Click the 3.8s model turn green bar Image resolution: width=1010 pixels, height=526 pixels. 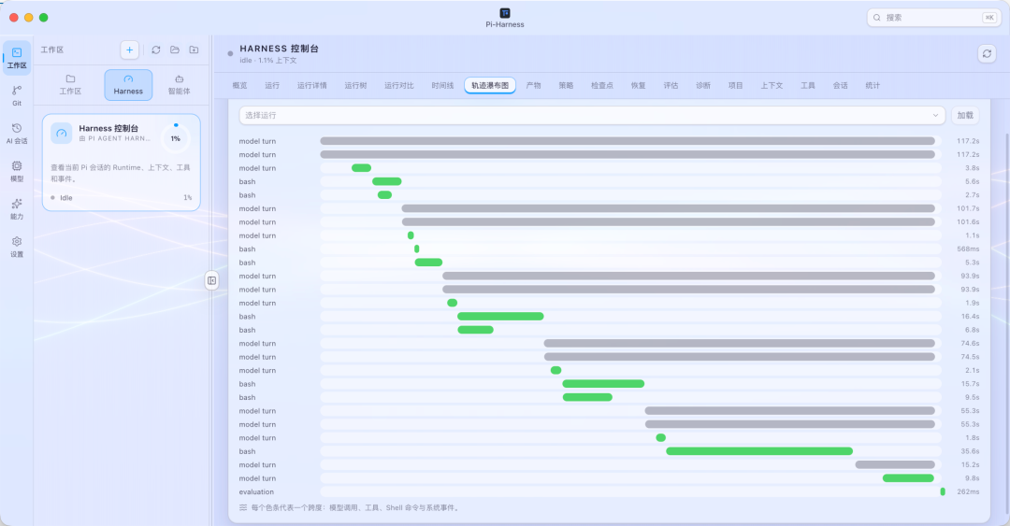[361, 168]
